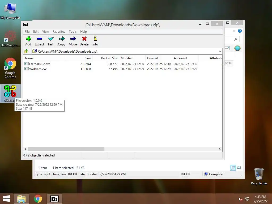Click EternalBlue.exe modified date 2022-07-25 12:30
This screenshot has width=272, height=204.
click(132, 64)
